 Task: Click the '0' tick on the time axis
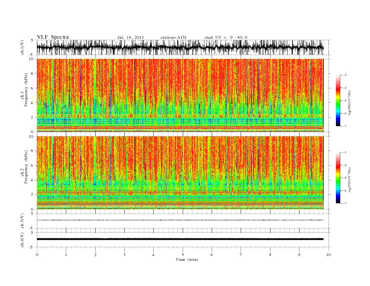(x=37, y=255)
